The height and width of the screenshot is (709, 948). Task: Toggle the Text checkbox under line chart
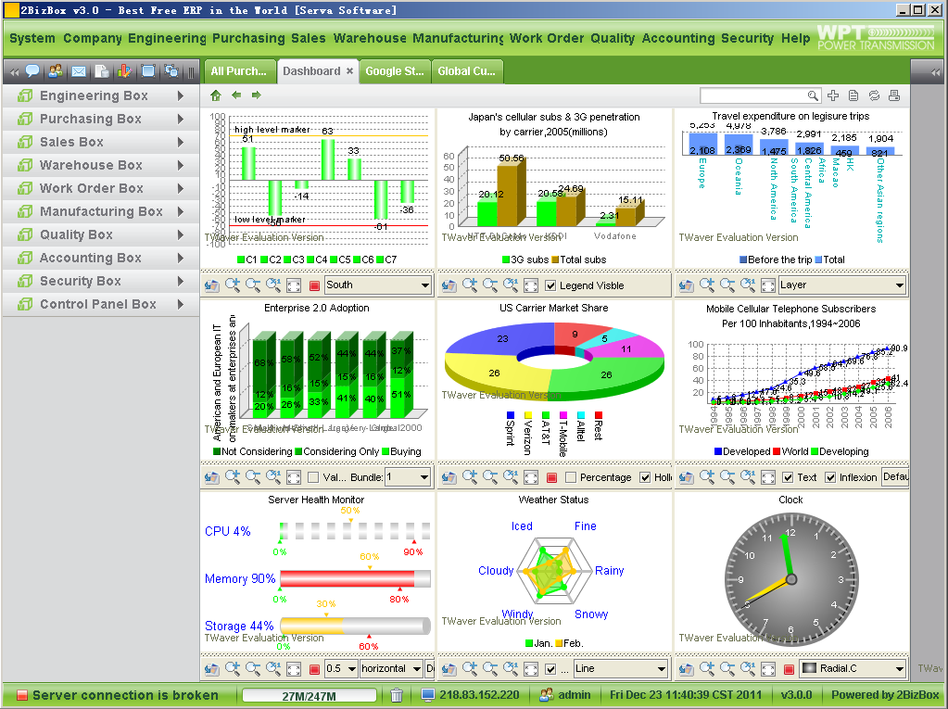[788, 477]
